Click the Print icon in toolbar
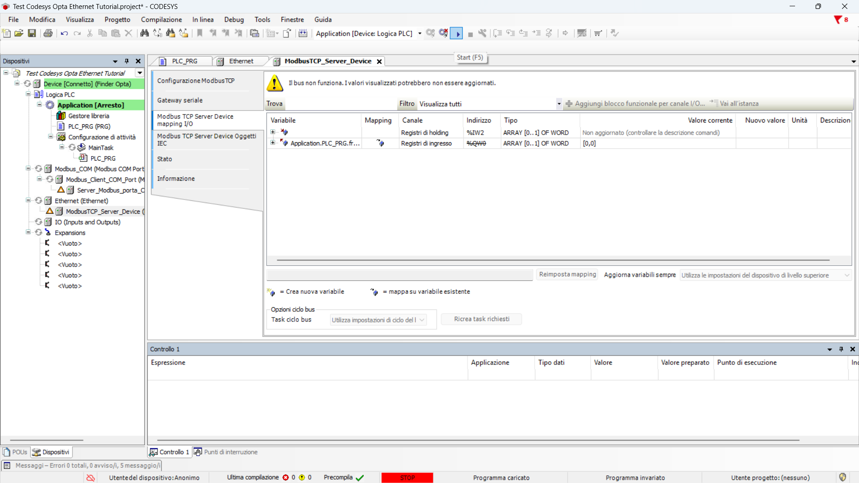Screen dimensions: 859x483 [48, 33]
